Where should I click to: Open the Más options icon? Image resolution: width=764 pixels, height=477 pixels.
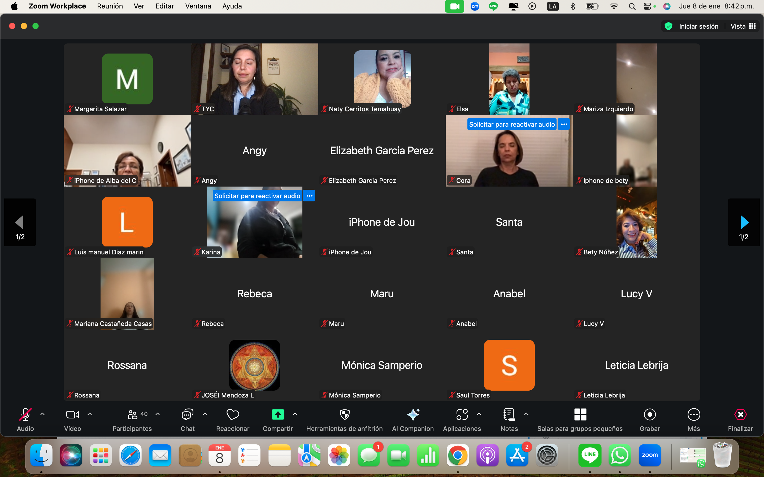point(694,414)
